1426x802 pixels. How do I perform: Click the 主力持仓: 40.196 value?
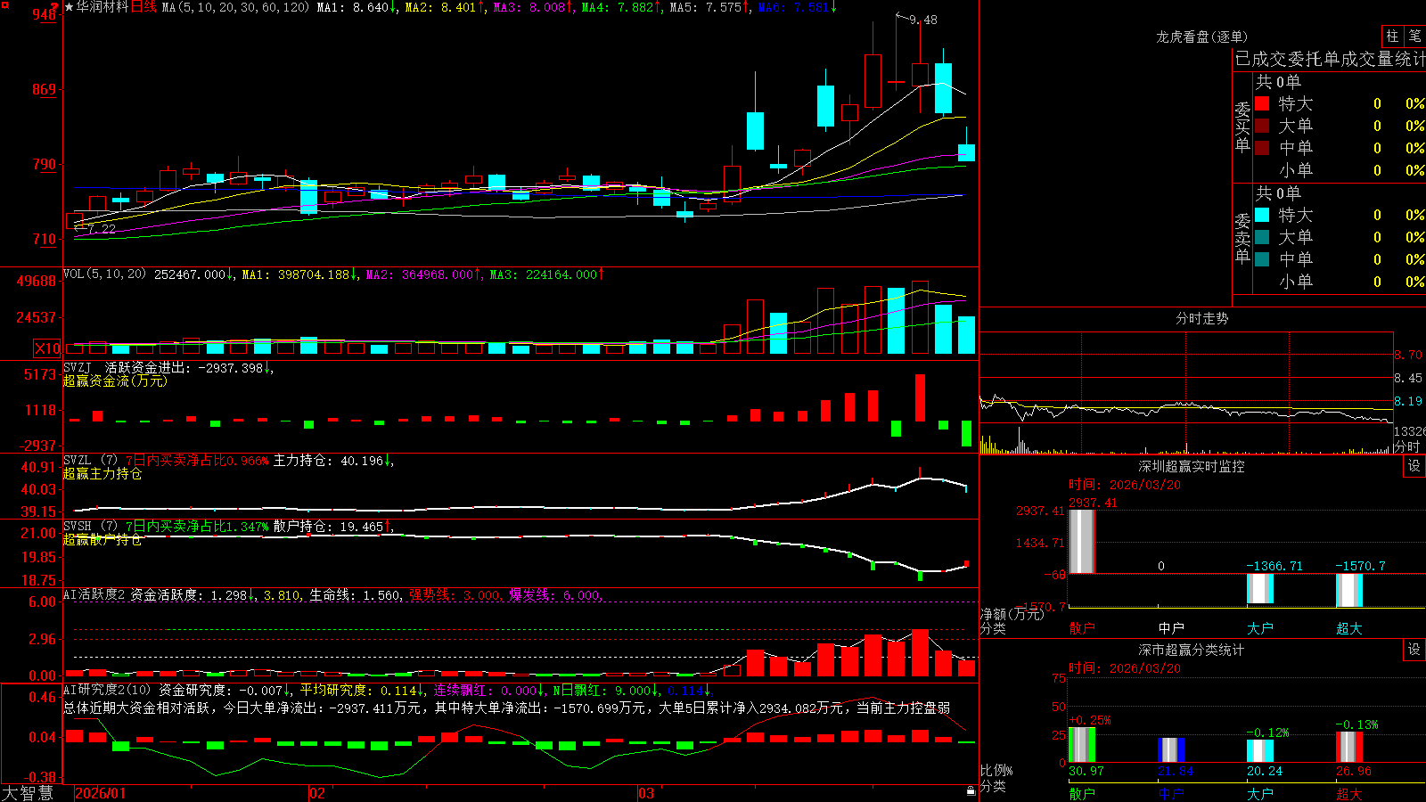pos(328,461)
